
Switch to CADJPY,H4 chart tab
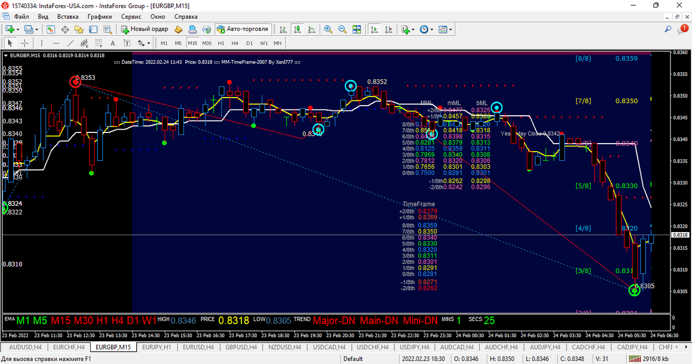[631, 347]
